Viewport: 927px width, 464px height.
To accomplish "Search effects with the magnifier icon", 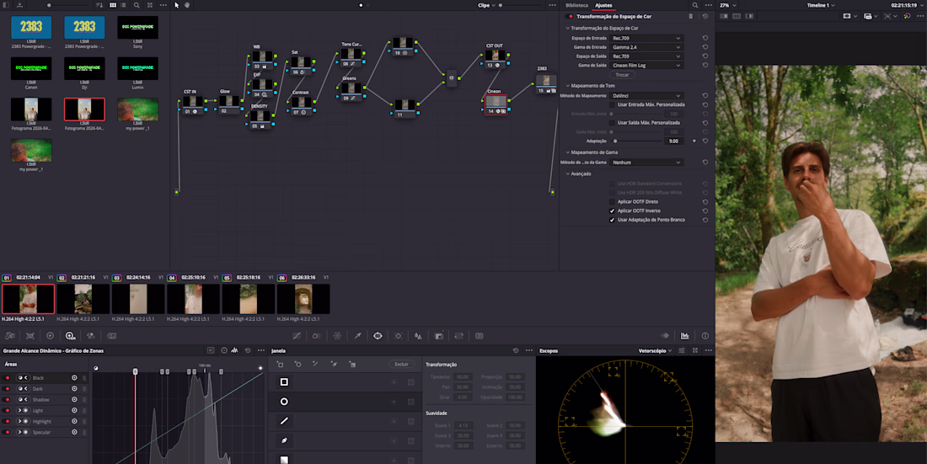I will 695,5.
